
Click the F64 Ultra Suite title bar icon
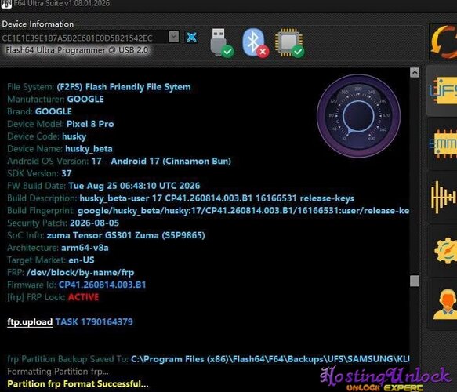(x=5, y=4)
